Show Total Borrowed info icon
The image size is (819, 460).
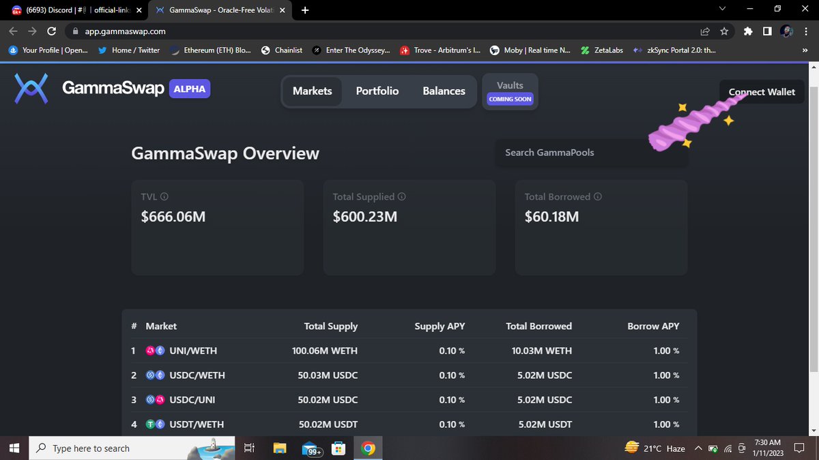coord(598,196)
